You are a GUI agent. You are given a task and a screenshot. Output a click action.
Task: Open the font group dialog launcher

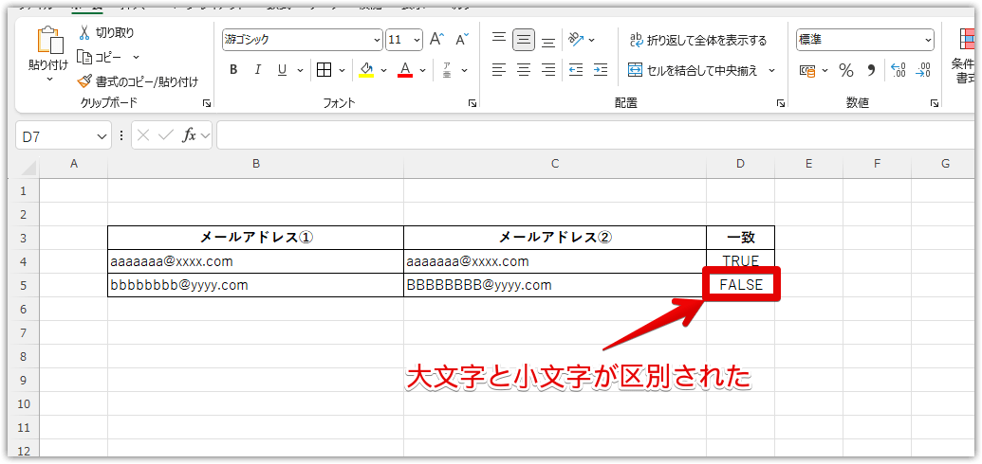pyautogui.click(x=472, y=103)
